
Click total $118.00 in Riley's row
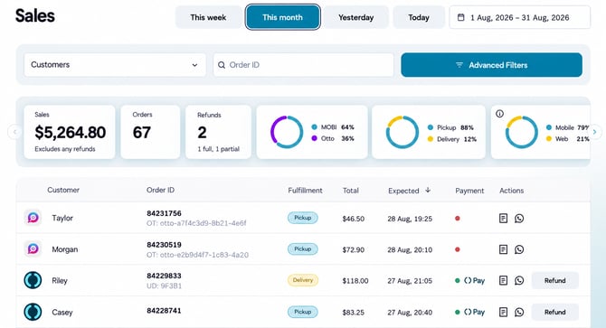point(355,281)
